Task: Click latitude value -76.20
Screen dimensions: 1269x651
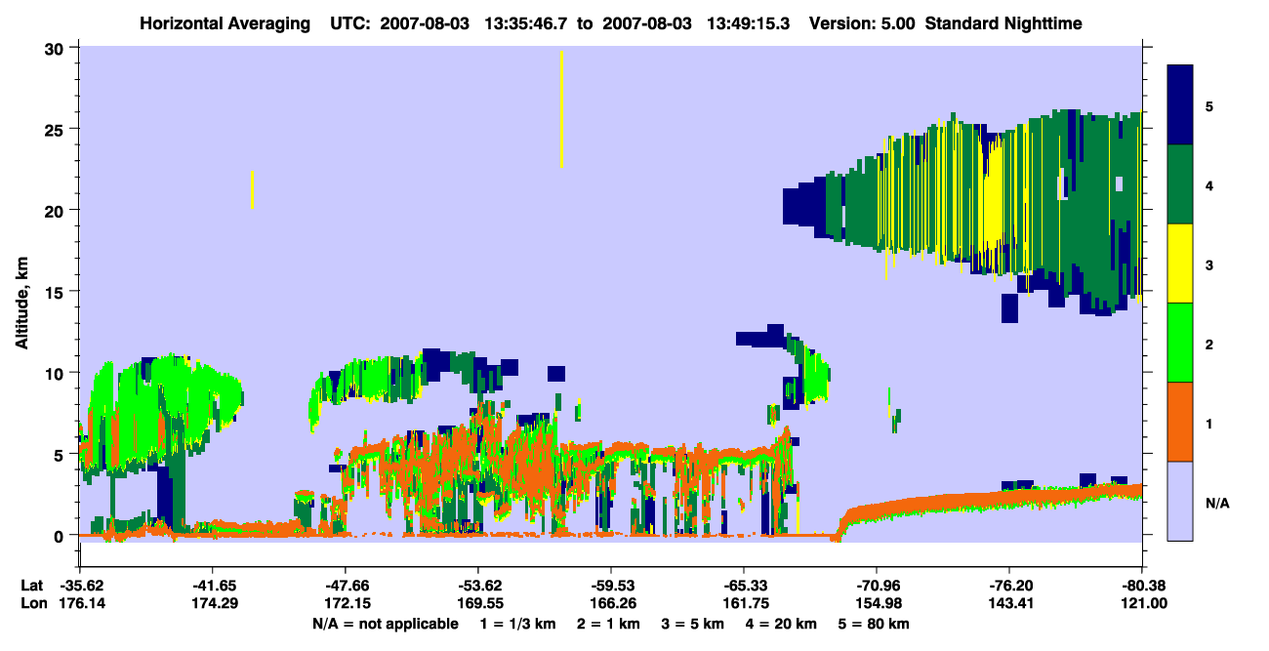Action: click(1009, 586)
